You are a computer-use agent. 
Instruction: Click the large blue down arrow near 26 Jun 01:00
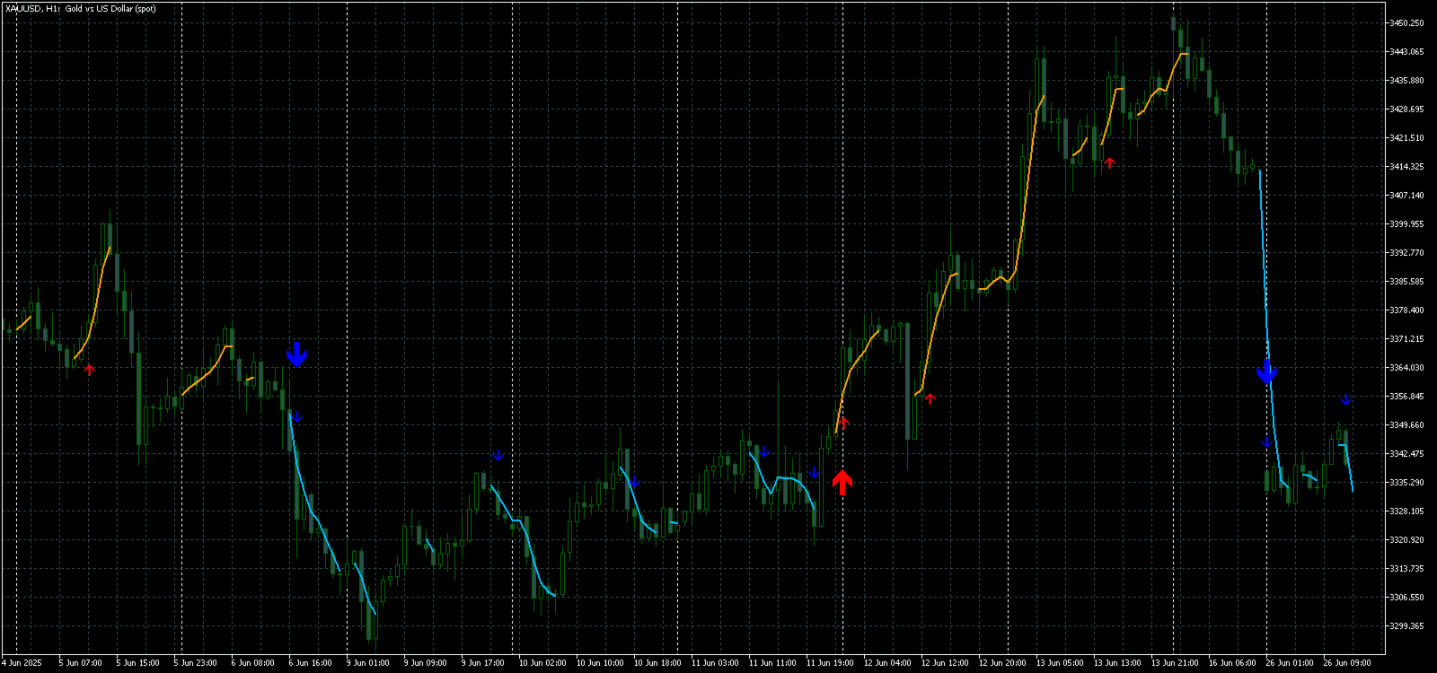click(1266, 371)
